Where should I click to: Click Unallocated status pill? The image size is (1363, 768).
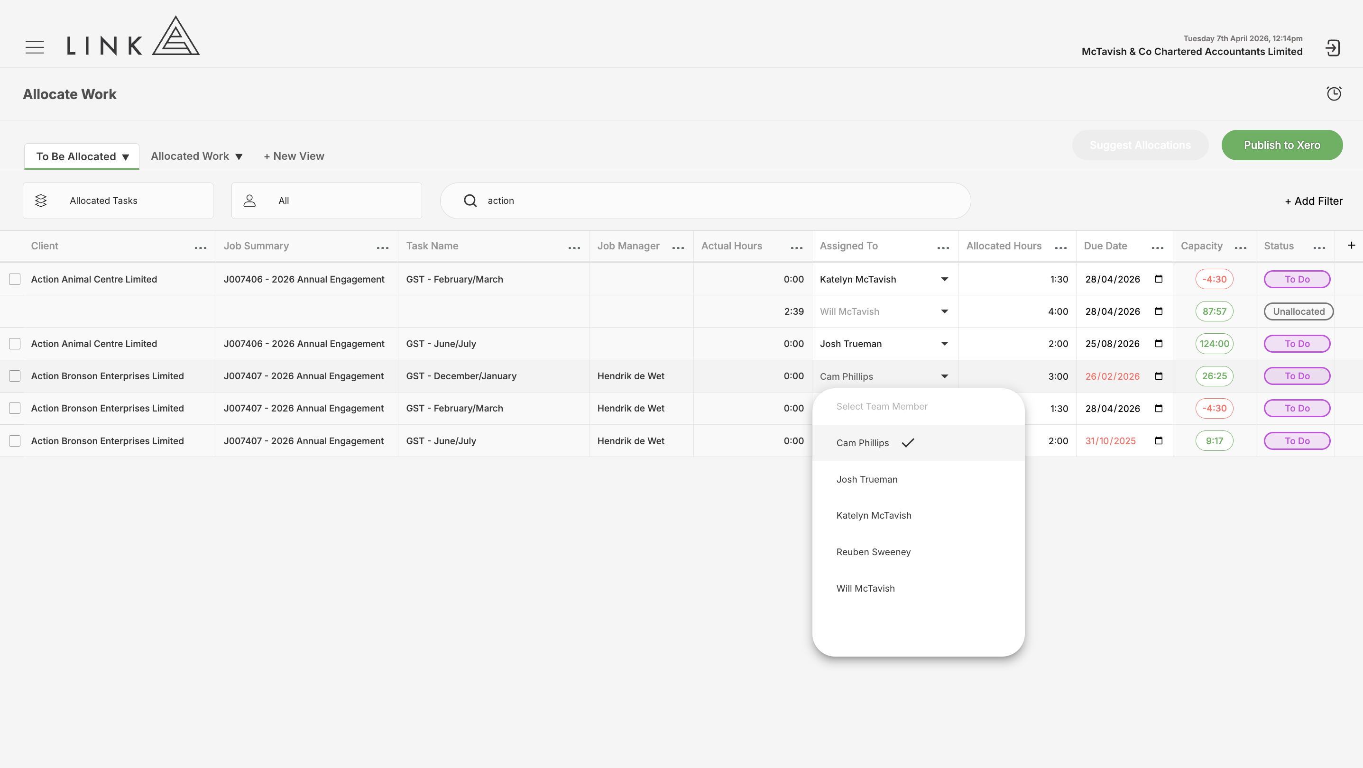click(1299, 311)
